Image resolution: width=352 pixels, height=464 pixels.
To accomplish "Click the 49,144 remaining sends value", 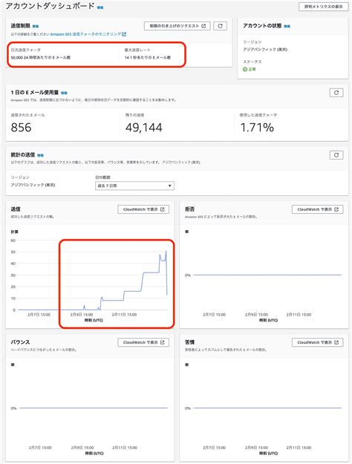I will (144, 128).
